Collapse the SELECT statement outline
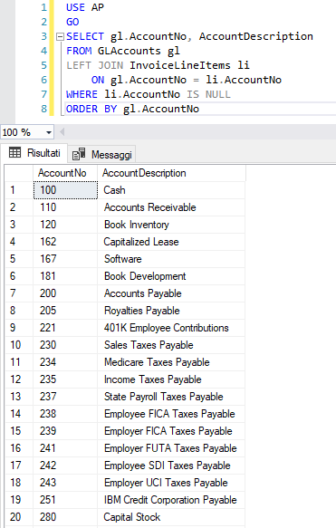Image resolution: width=336 pixels, height=528 pixels. coord(60,36)
